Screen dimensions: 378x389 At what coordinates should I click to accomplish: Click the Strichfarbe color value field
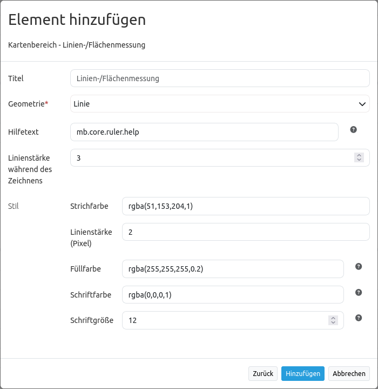tap(246, 206)
